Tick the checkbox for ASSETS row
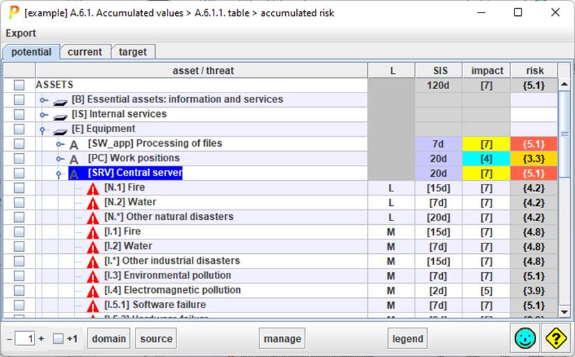The width and height of the screenshot is (575, 357). (19, 85)
